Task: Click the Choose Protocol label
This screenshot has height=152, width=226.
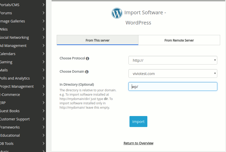Action: click(x=72, y=58)
